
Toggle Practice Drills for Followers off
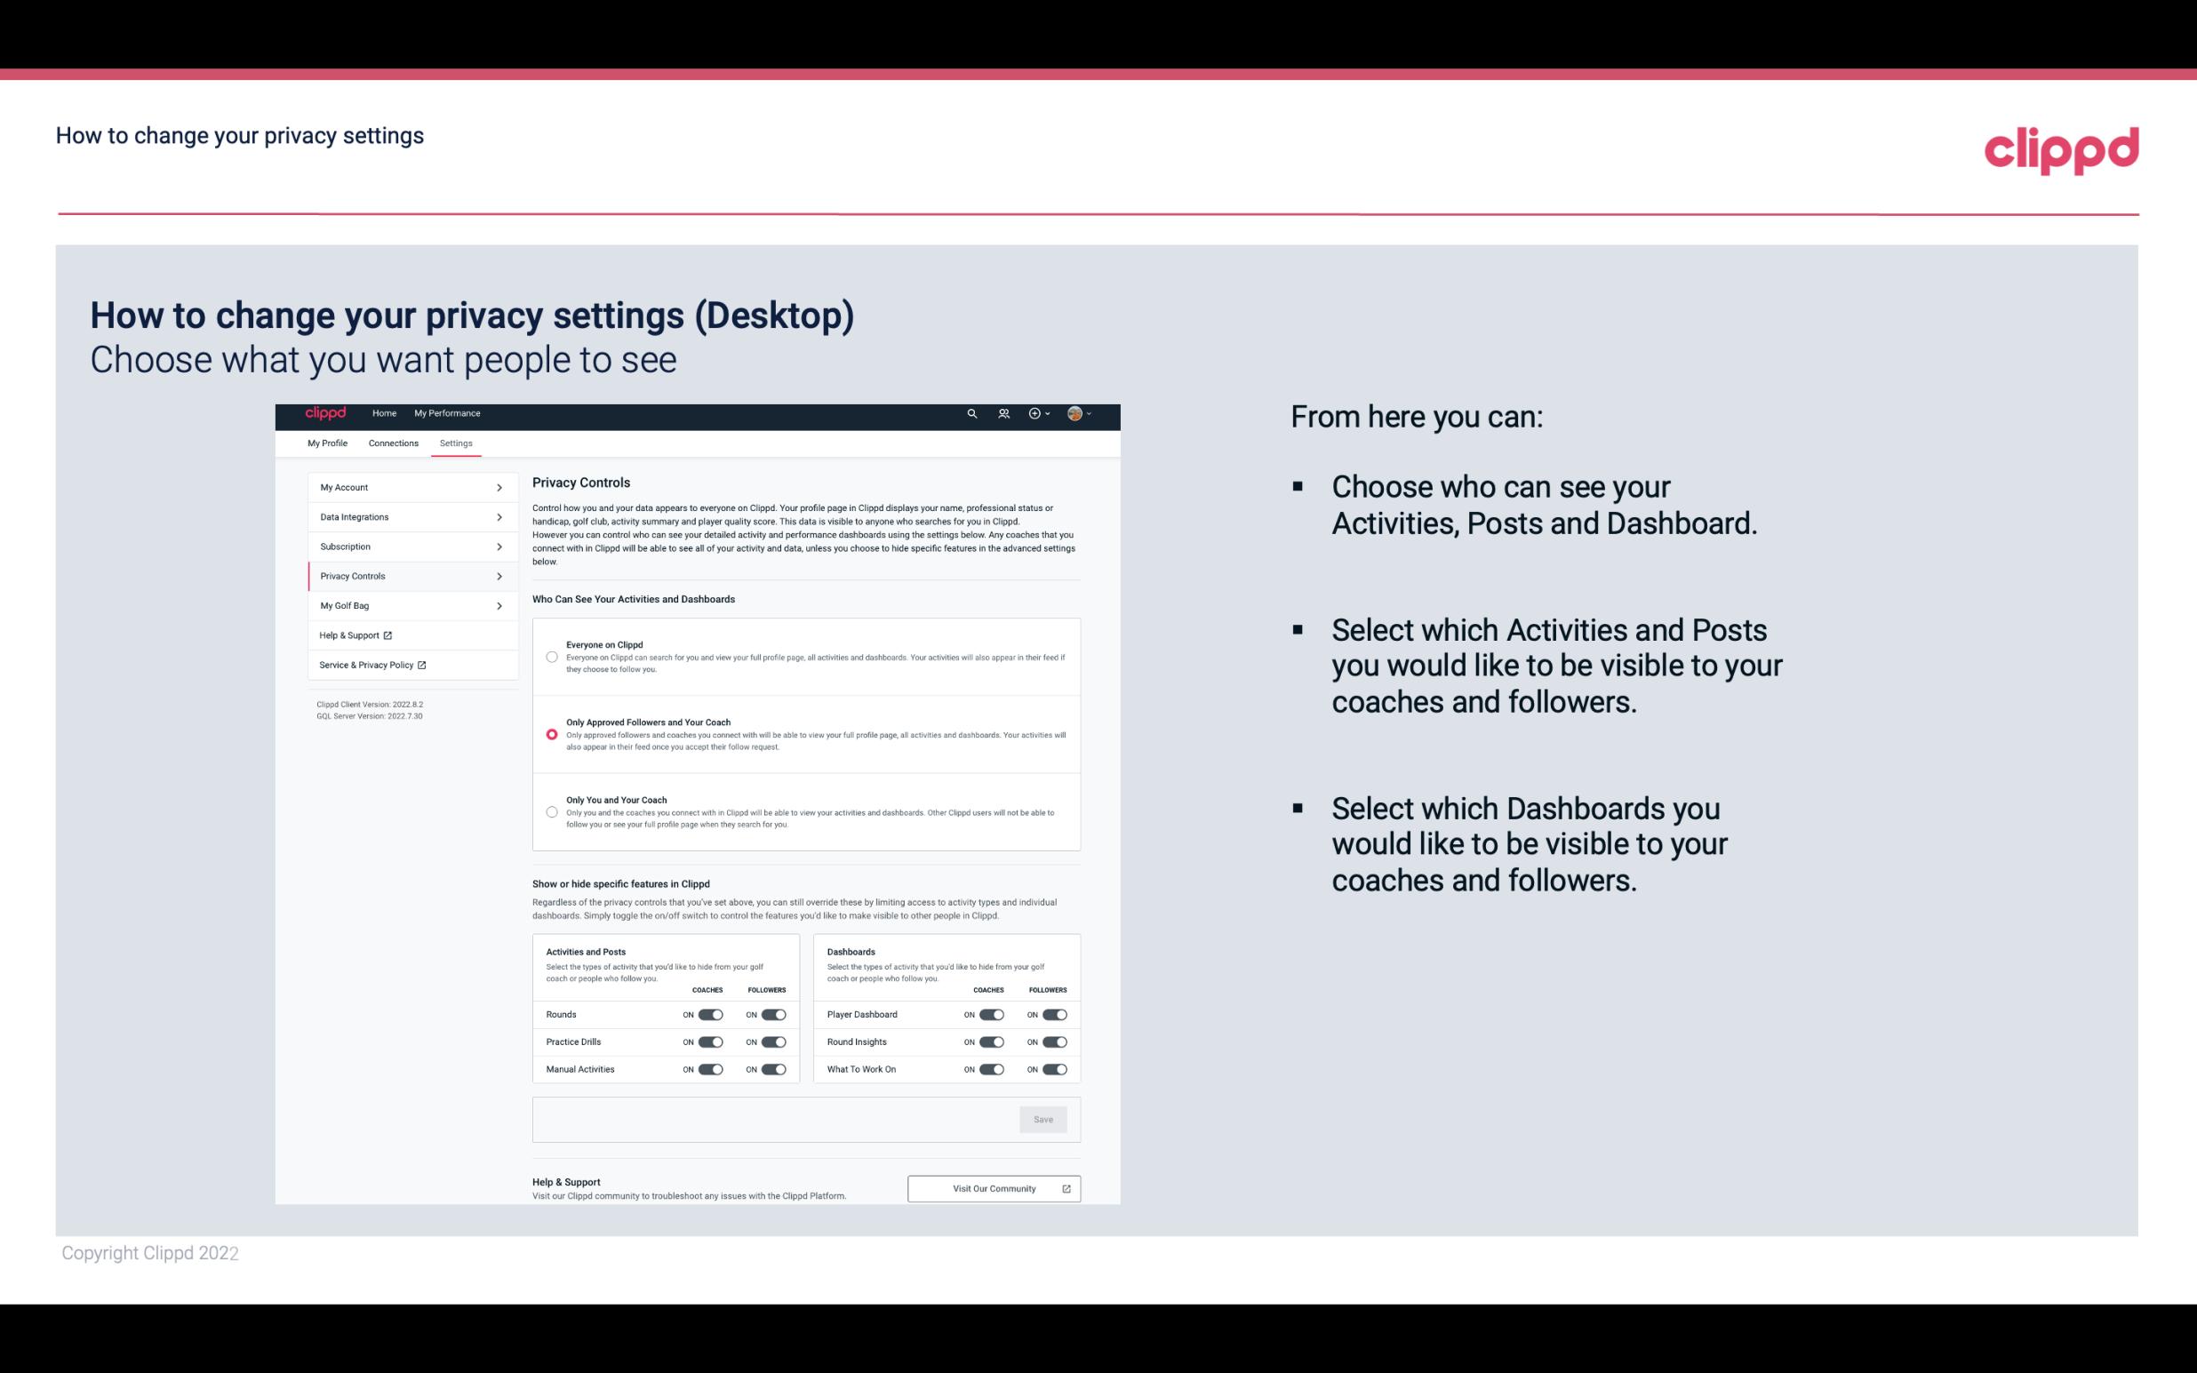771,1042
